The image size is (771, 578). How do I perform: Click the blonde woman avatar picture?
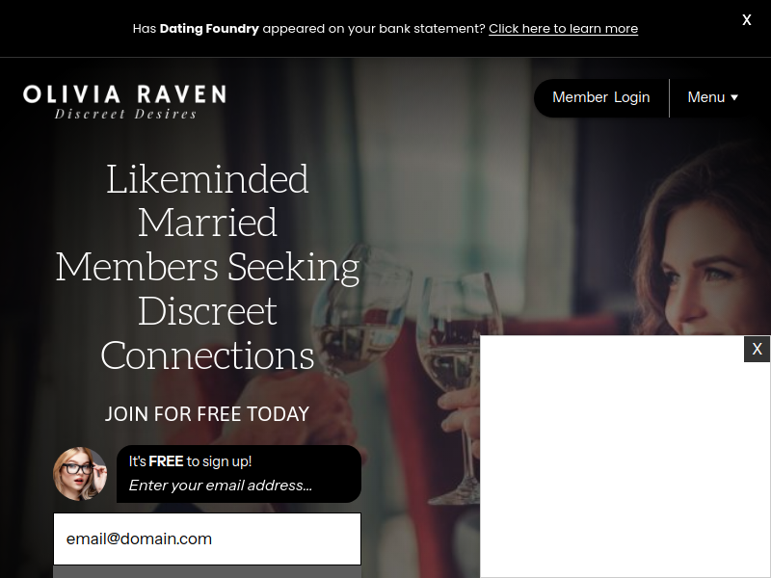(80, 474)
